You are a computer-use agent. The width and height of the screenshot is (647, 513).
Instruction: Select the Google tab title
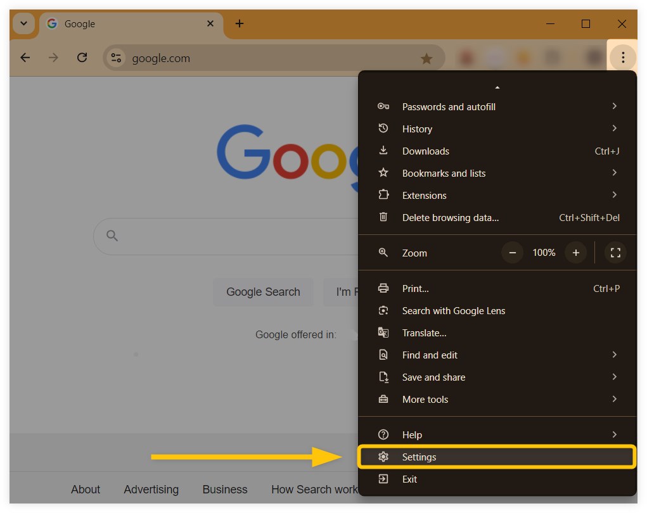80,24
